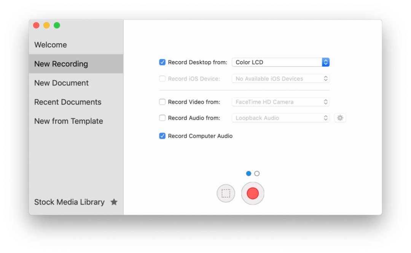The image size is (411, 253).
Task: Click the Record Computer Audio label
Action: [x=200, y=136]
